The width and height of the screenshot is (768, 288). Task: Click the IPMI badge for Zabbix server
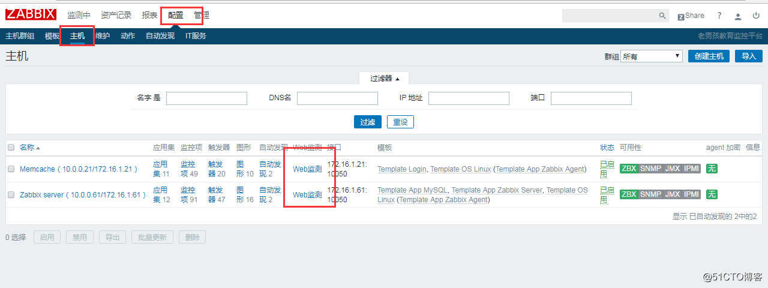coord(692,194)
